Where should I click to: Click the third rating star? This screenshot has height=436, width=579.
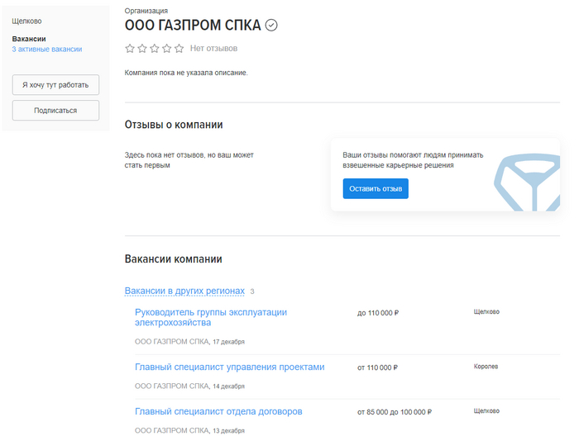pyautogui.click(x=155, y=49)
